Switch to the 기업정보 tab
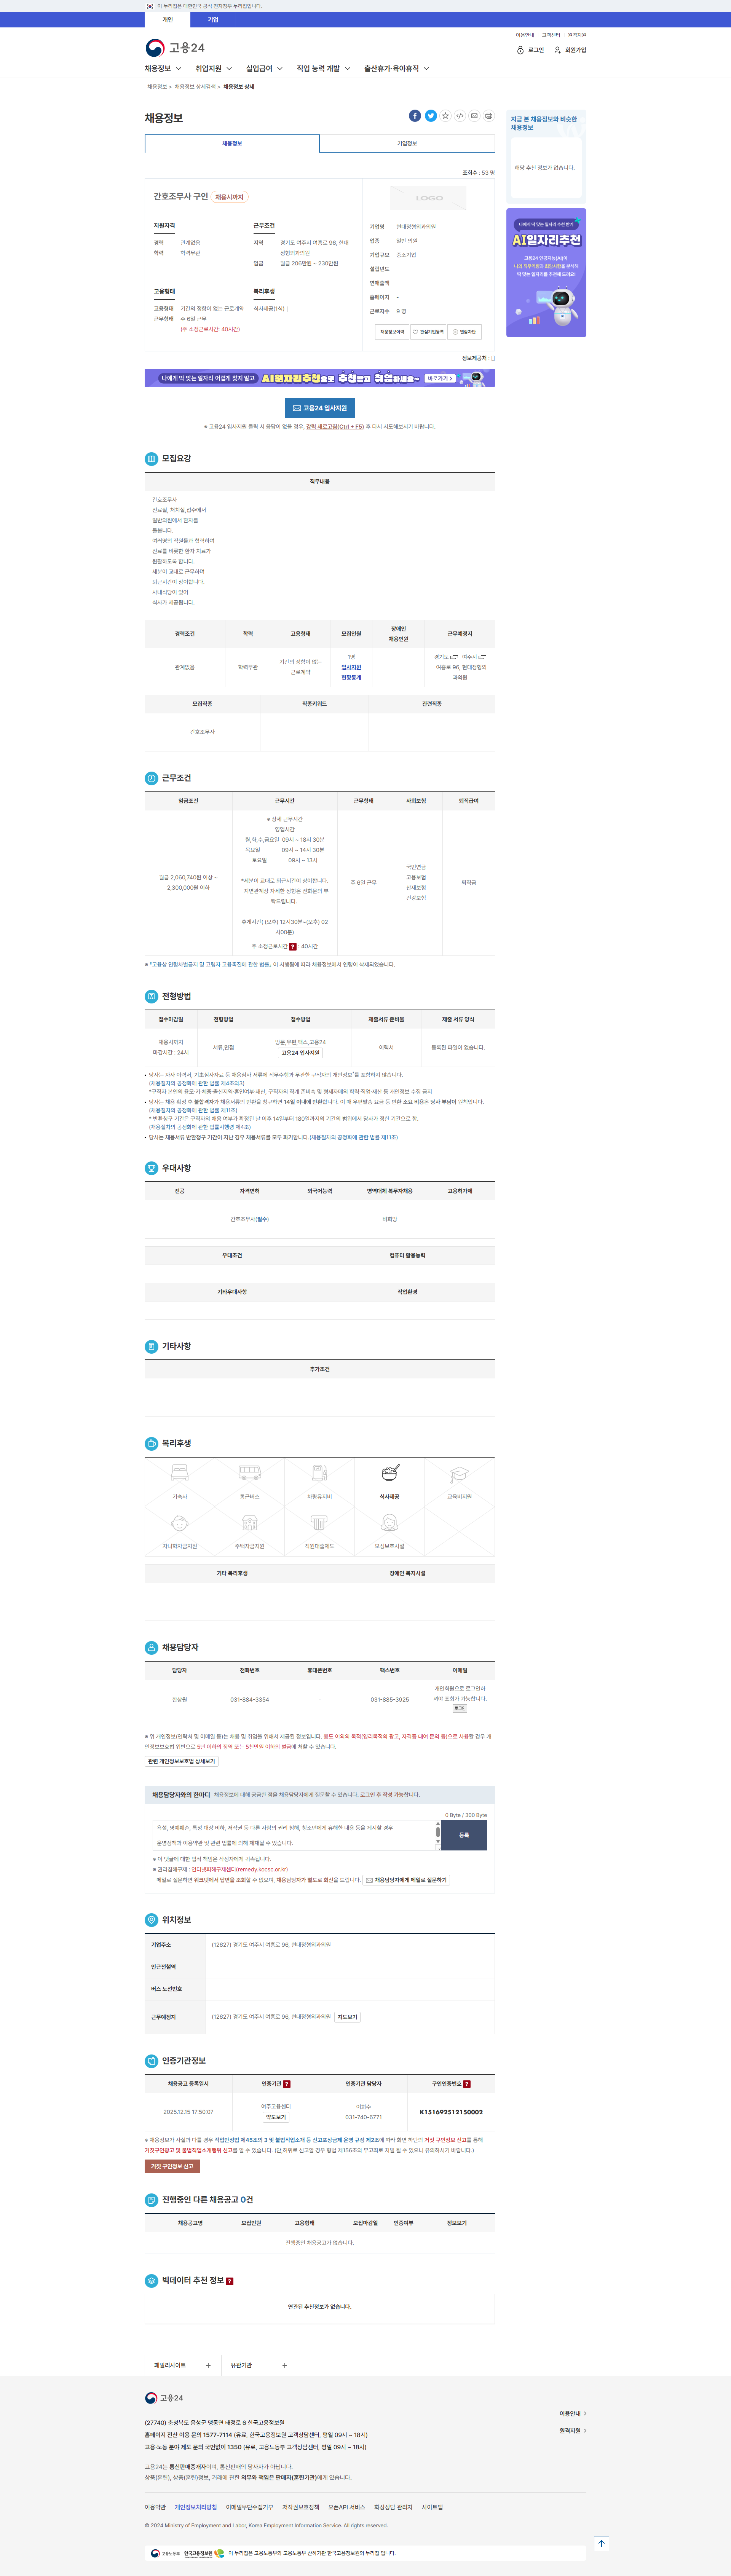 click(x=407, y=144)
